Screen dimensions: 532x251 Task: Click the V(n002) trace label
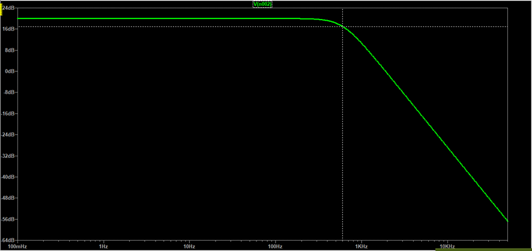262,4
